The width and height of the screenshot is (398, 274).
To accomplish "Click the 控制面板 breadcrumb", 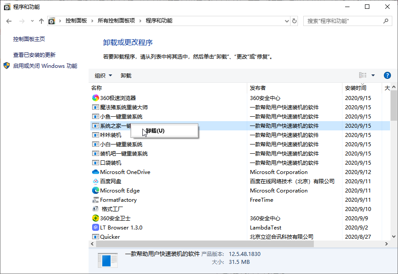I will tap(76, 21).
